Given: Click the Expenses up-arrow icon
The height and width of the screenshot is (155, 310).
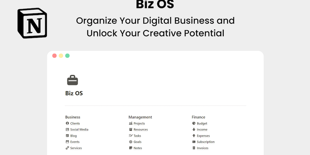Looking at the screenshot, I should (x=194, y=136).
